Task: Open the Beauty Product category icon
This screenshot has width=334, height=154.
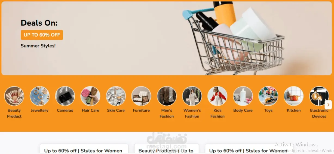Action: pos(14,96)
